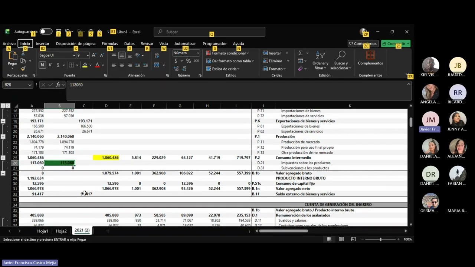
Task: Open the Datos ribbon tab
Action: click(x=129, y=44)
